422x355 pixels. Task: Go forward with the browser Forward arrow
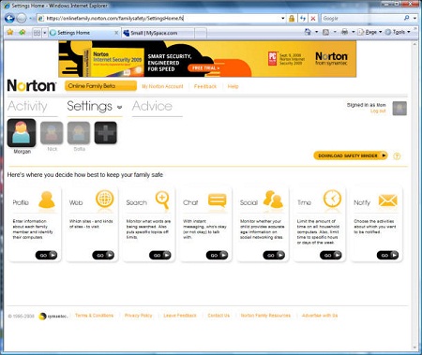pos(22,19)
